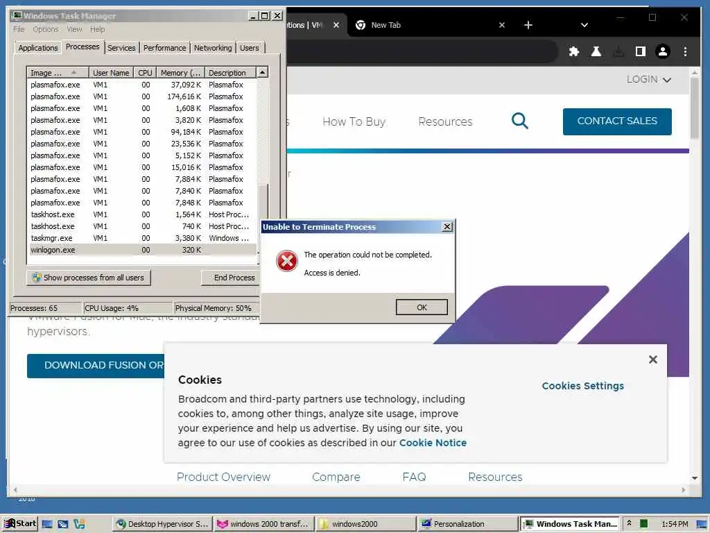Open the browser downloads icon
710x533 pixels.
(618, 51)
